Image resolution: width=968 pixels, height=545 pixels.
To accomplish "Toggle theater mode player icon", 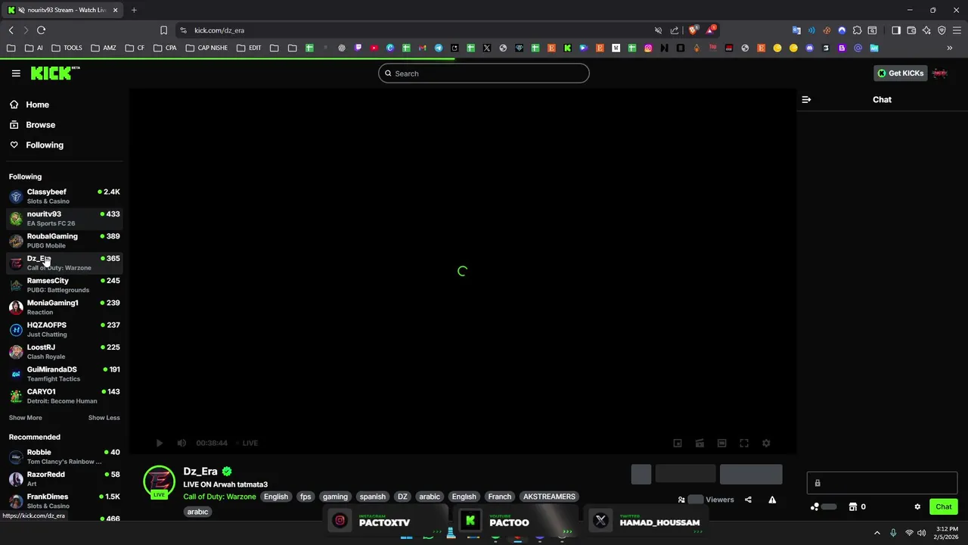I will tap(722, 443).
